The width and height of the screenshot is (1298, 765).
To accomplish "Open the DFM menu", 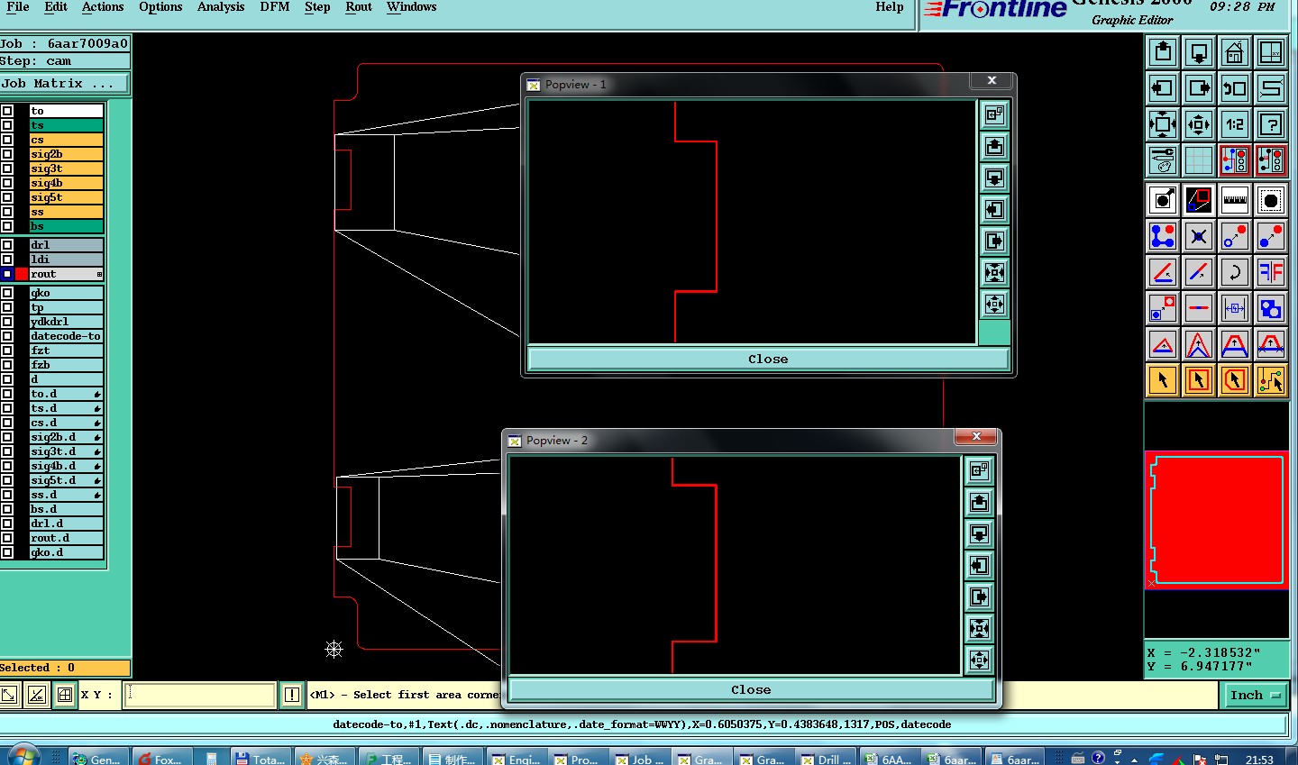I will (x=275, y=7).
